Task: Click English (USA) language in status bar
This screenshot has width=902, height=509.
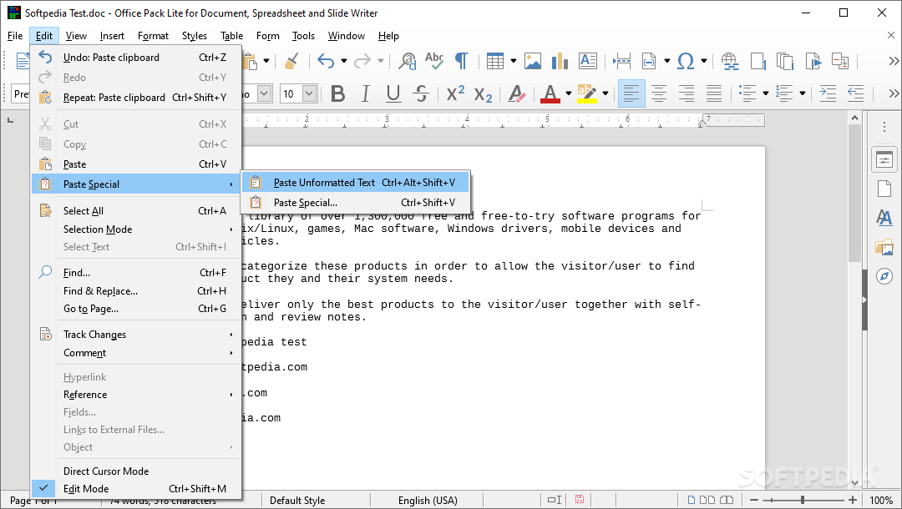Action: [x=428, y=501]
